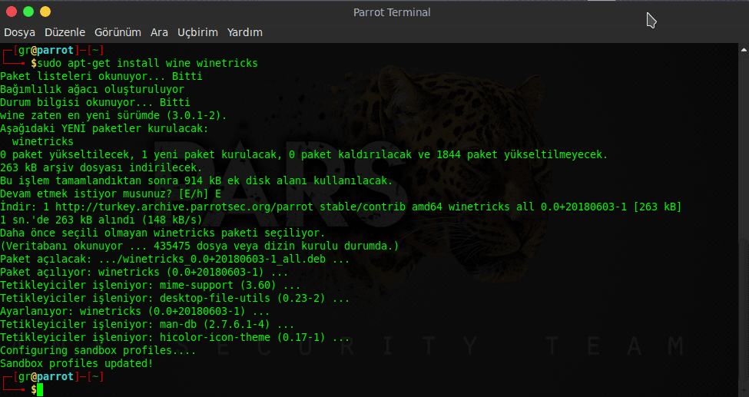This screenshot has height=397, width=749.
Task: Open the Ara menu
Action: [x=159, y=32]
